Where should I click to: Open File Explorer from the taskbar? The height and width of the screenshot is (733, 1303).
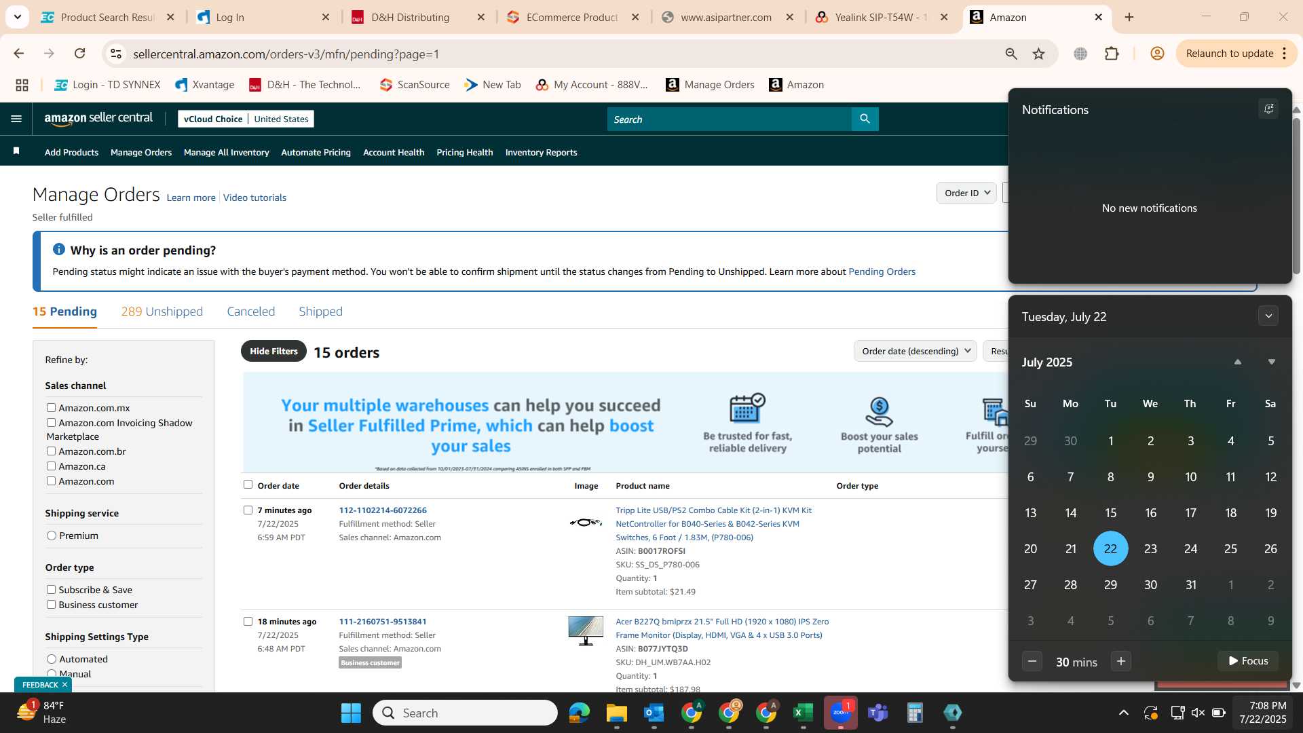pos(616,713)
